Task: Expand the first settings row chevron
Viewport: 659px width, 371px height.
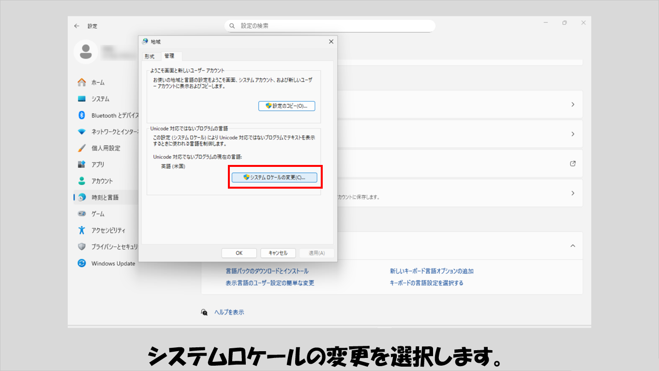Action: coord(572,104)
